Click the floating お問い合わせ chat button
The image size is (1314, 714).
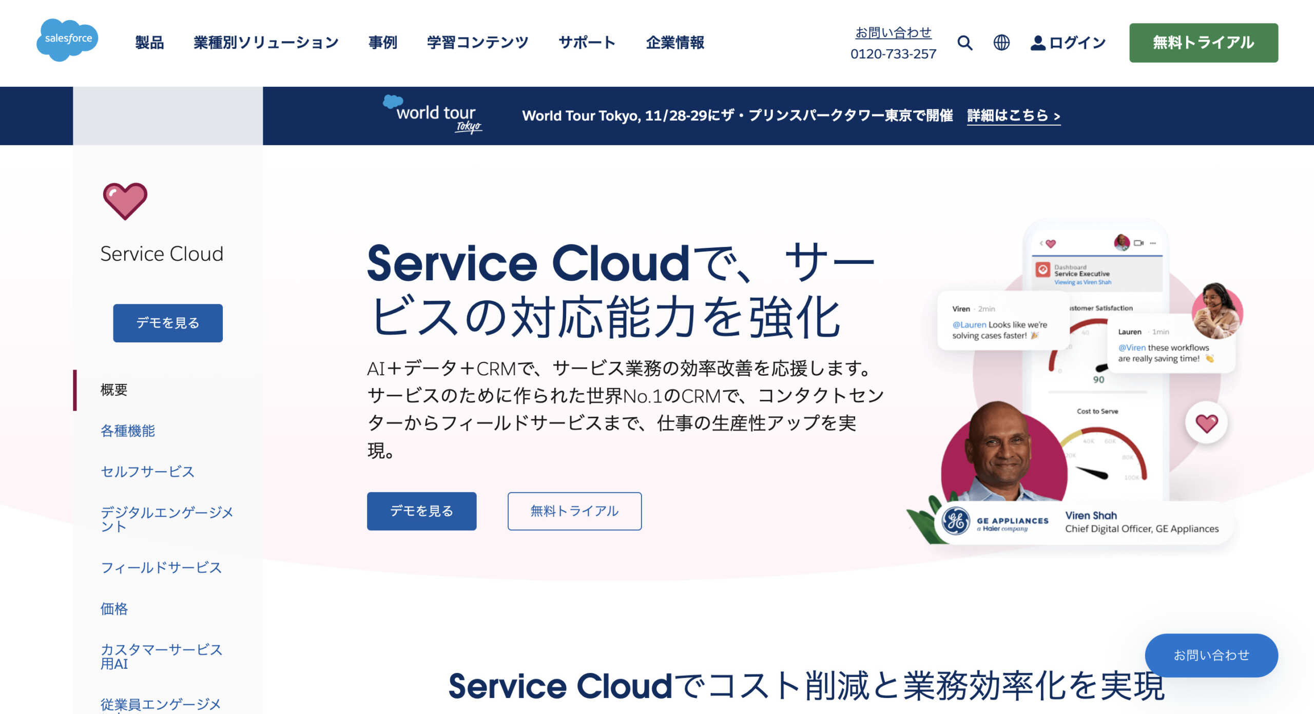pyautogui.click(x=1211, y=655)
